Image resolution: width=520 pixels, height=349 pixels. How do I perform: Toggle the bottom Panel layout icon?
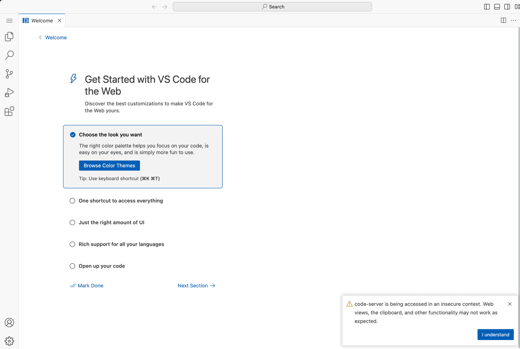(497, 7)
